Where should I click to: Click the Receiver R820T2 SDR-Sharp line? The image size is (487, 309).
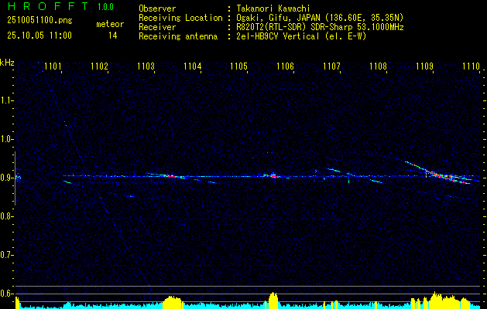point(320,27)
